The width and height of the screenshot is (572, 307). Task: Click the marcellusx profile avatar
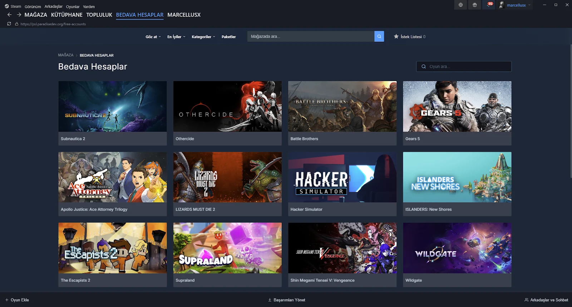coord(501,5)
